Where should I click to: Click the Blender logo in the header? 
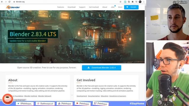point(13,7)
